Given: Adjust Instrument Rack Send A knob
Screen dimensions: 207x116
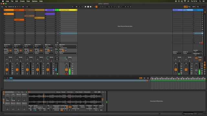Looking at the screenshot, I should click(66, 58).
